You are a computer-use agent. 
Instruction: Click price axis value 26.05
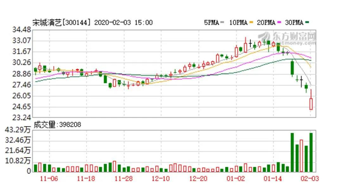click(x=22, y=96)
